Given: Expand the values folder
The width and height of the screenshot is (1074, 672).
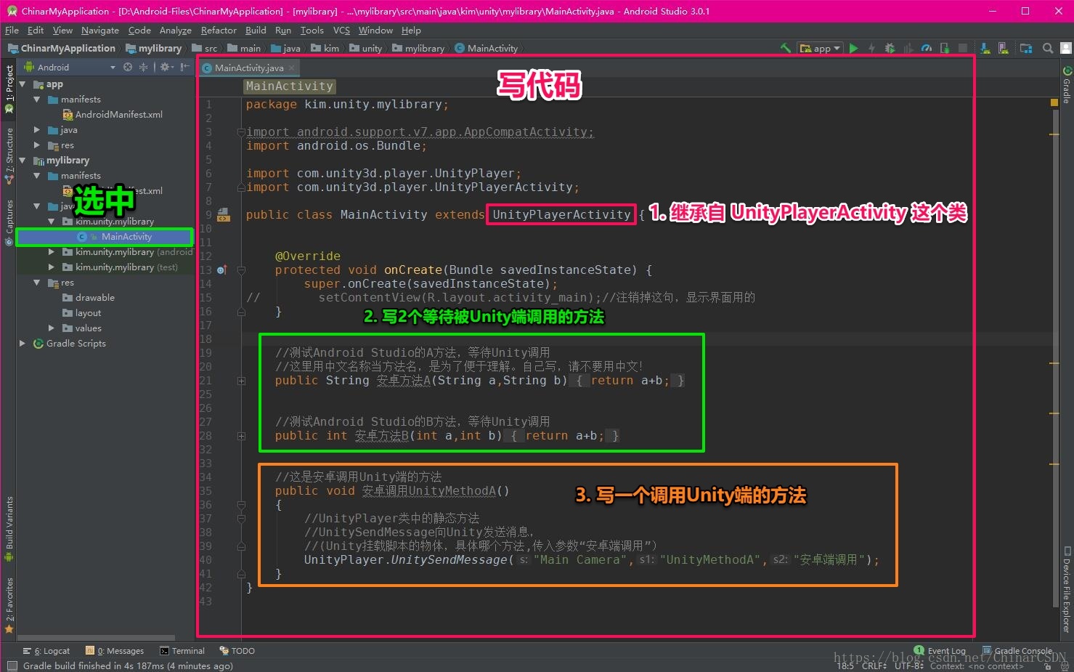Looking at the screenshot, I should pos(51,328).
